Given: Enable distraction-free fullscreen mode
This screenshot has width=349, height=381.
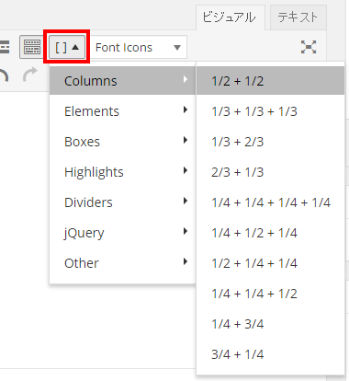Looking at the screenshot, I should click(x=309, y=47).
